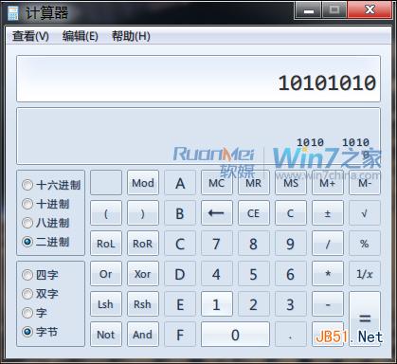Screen dimensions: 397x364
Task: Click the calculator display showing 10101010
Action: (x=198, y=79)
